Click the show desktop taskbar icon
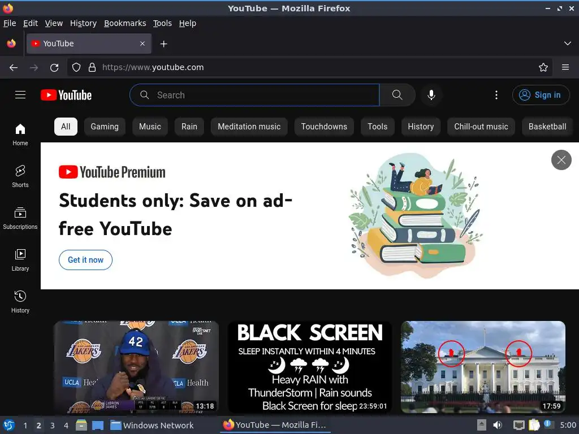 tap(98, 426)
